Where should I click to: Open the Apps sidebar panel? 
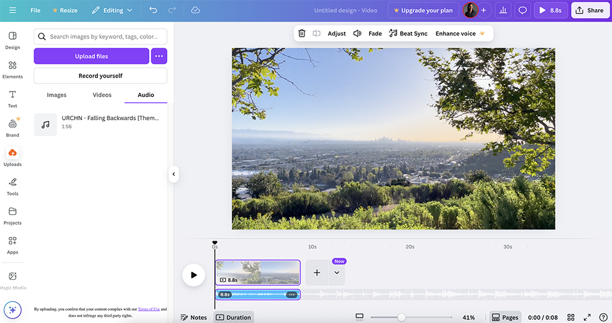(12, 245)
